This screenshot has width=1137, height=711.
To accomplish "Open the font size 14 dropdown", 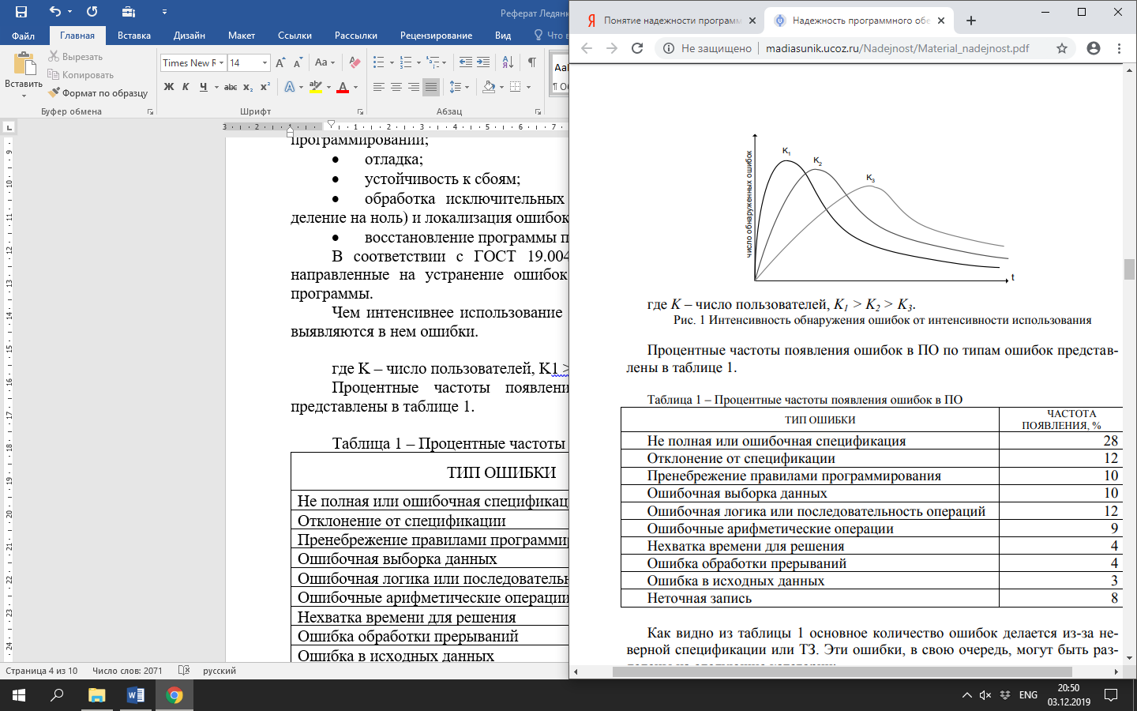I will pos(265,62).
